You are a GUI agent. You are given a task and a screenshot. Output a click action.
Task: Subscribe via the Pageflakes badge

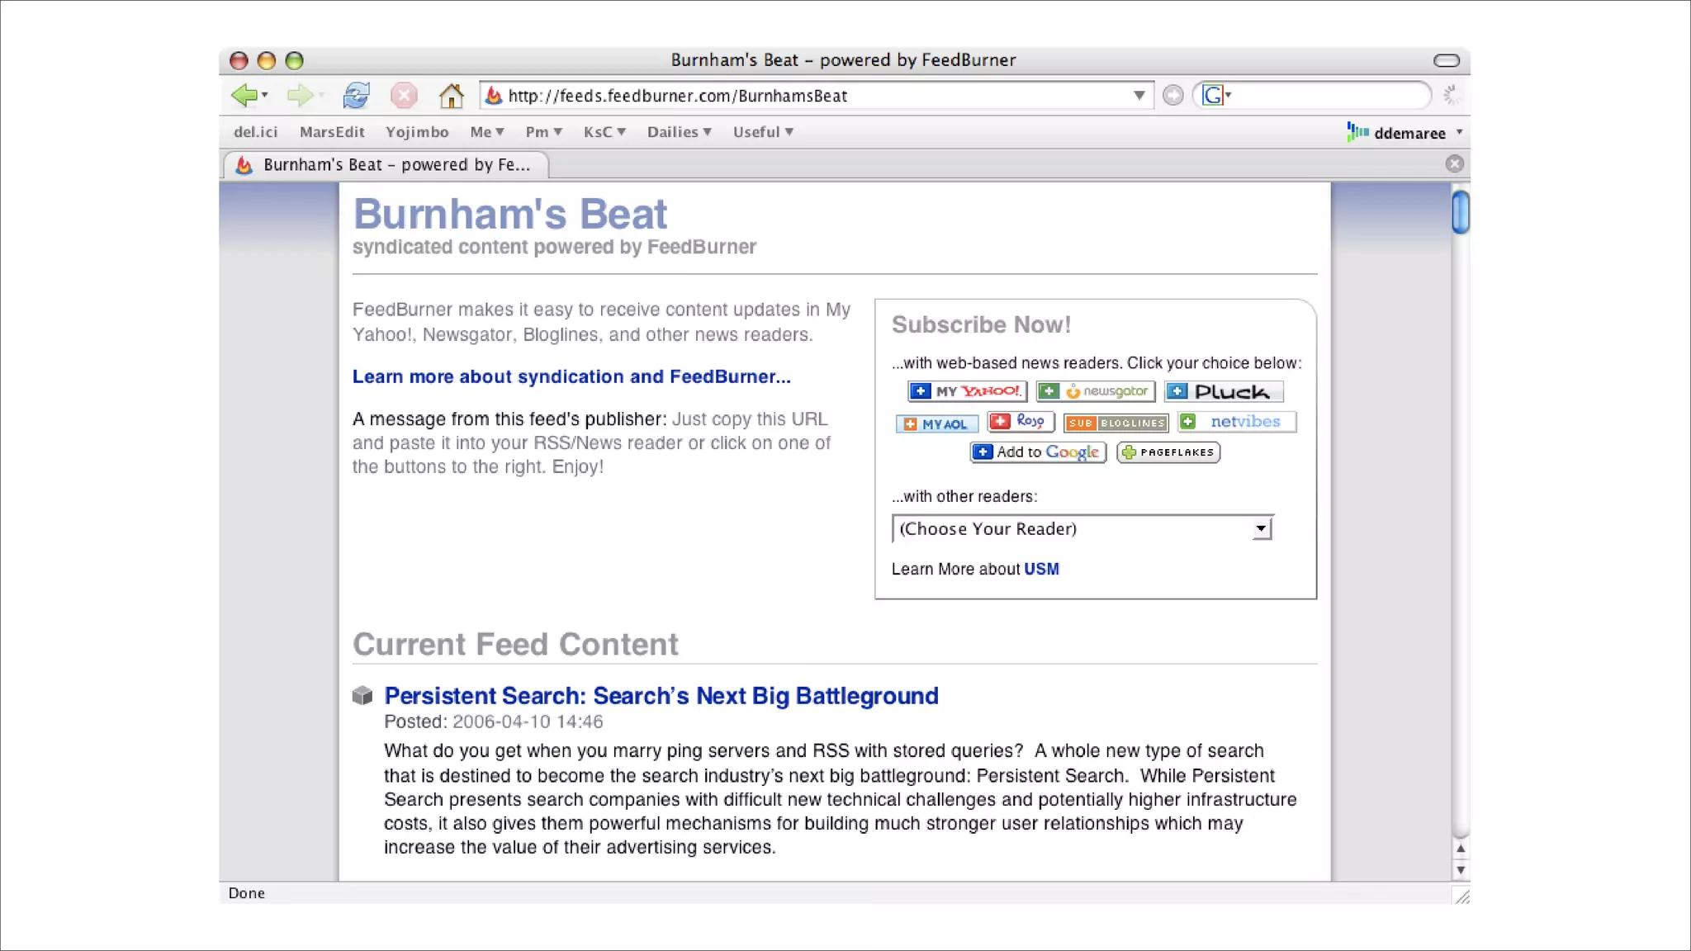(x=1168, y=452)
